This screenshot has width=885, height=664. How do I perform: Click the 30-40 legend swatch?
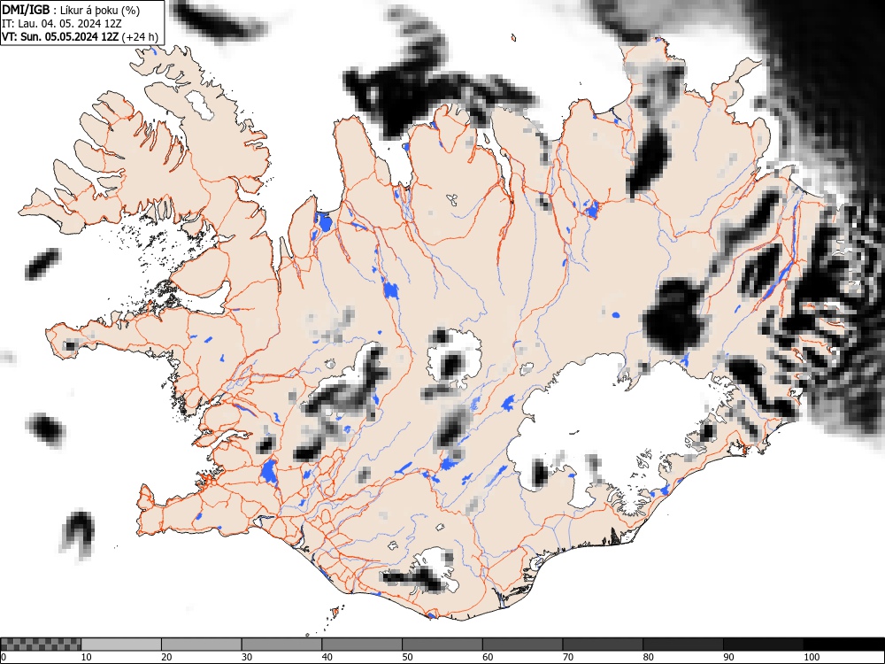pyautogui.click(x=281, y=645)
